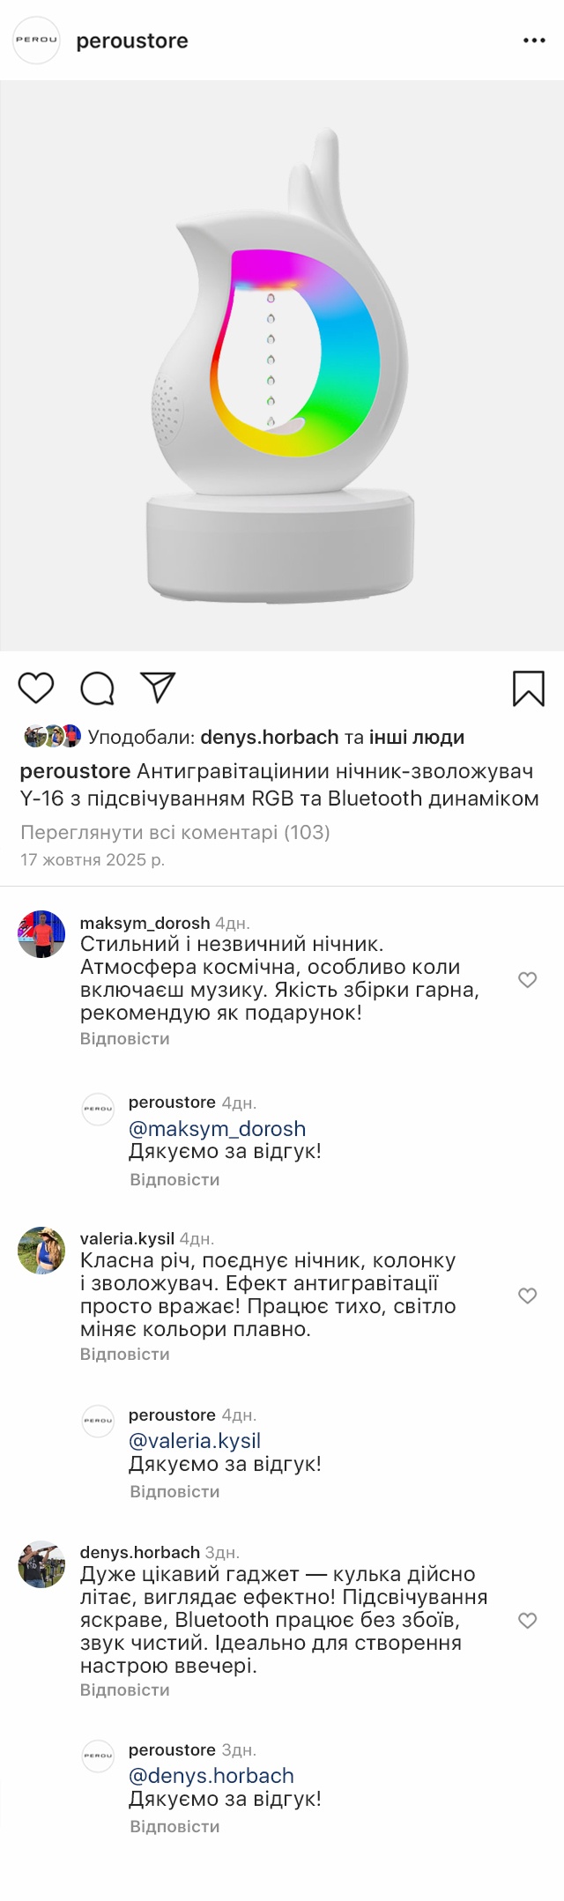Open the @valeria.kysil mention link
Screen dimensions: 564x1901
tap(195, 1440)
